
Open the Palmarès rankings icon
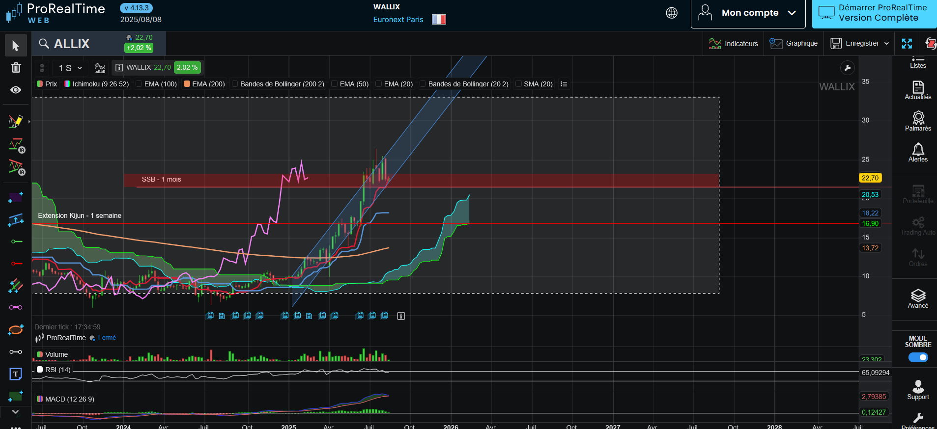[x=918, y=121]
